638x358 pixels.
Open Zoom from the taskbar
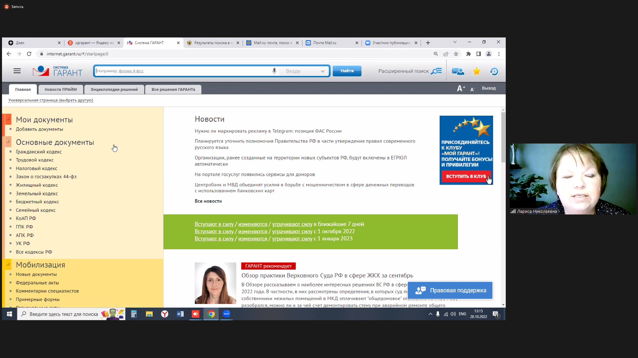[226, 314]
